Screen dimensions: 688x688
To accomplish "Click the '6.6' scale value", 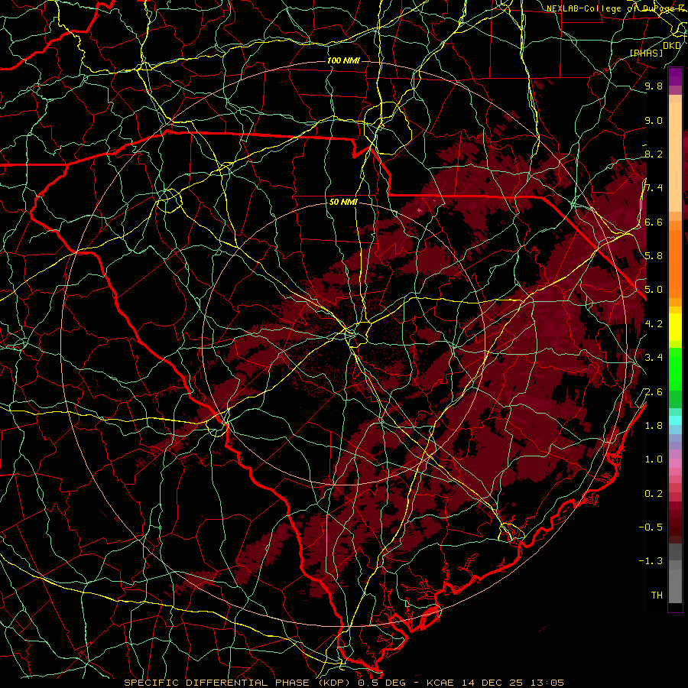I will [654, 222].
